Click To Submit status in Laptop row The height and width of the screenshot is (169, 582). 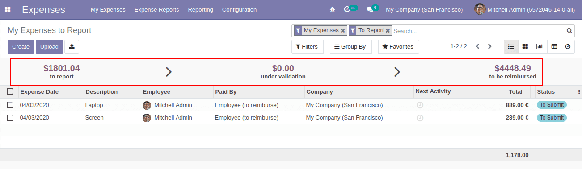point(552,105)
